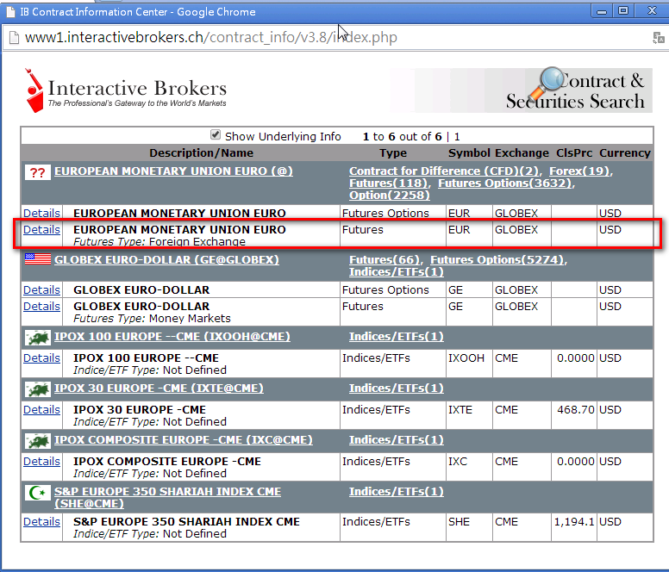
Task: Open IPOX 30 EUROPE -CME (IXTE@CME) link
Action: click(x=159, y=389)
